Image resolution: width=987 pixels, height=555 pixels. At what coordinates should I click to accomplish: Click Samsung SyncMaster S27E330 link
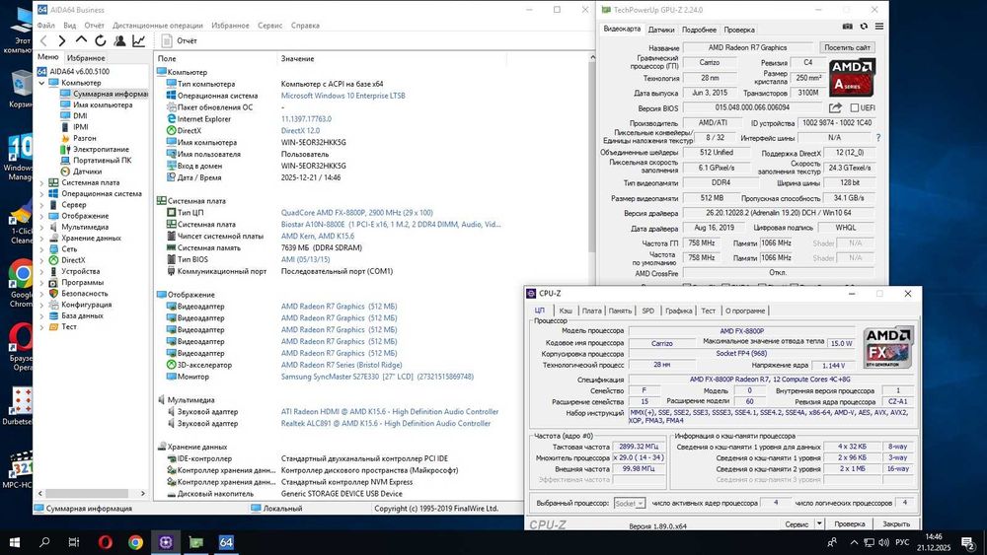pyautogui.click(x=377, y=378)
